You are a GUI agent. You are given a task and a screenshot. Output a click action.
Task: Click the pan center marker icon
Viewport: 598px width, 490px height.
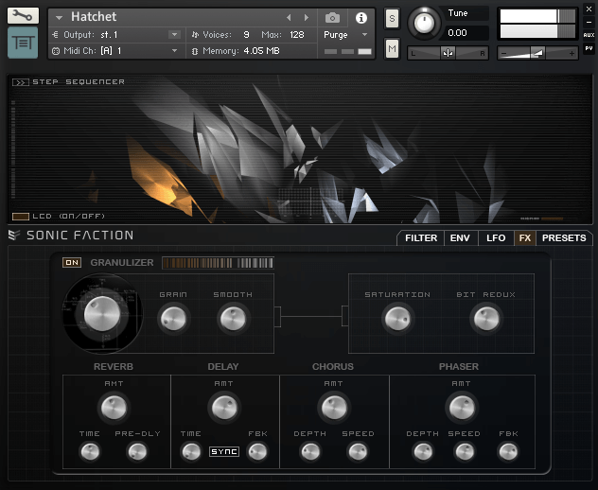[448, 53]
